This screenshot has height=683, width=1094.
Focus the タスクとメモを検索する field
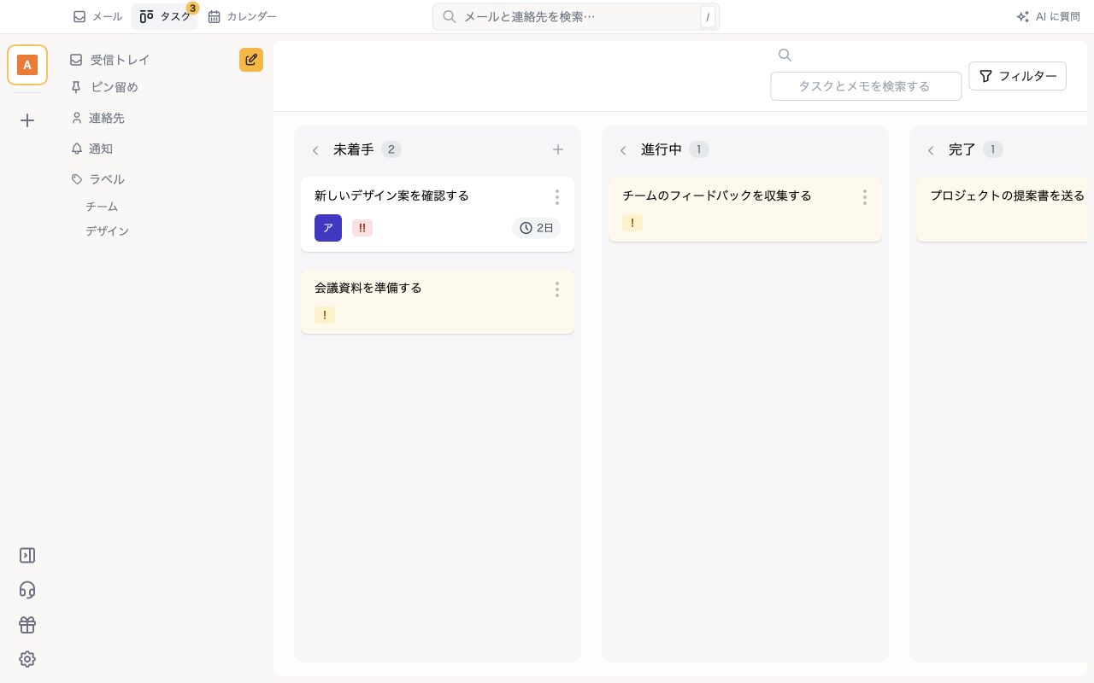click(x=866, y=86)
